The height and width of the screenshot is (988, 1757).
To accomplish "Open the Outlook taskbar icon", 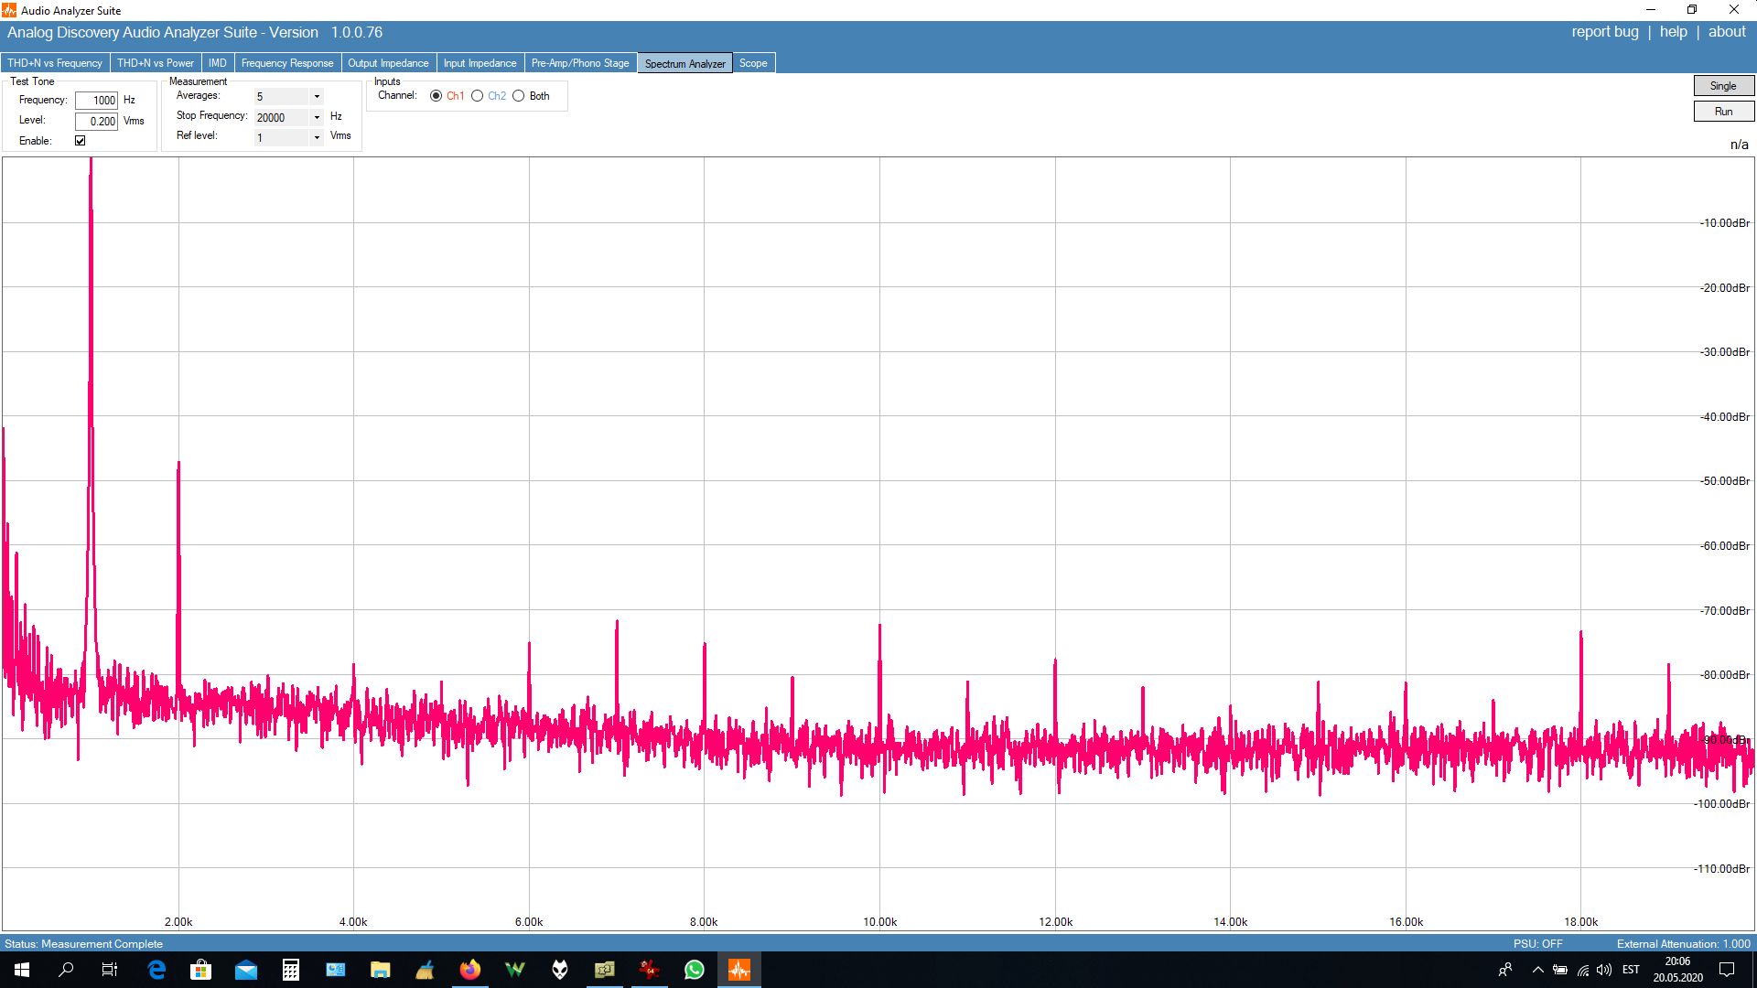I will (x=335, y=970).
